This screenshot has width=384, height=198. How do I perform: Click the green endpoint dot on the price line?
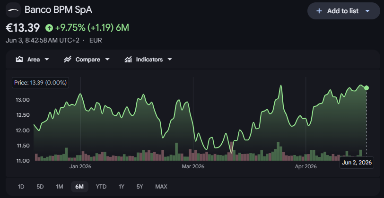click(367, 88)
